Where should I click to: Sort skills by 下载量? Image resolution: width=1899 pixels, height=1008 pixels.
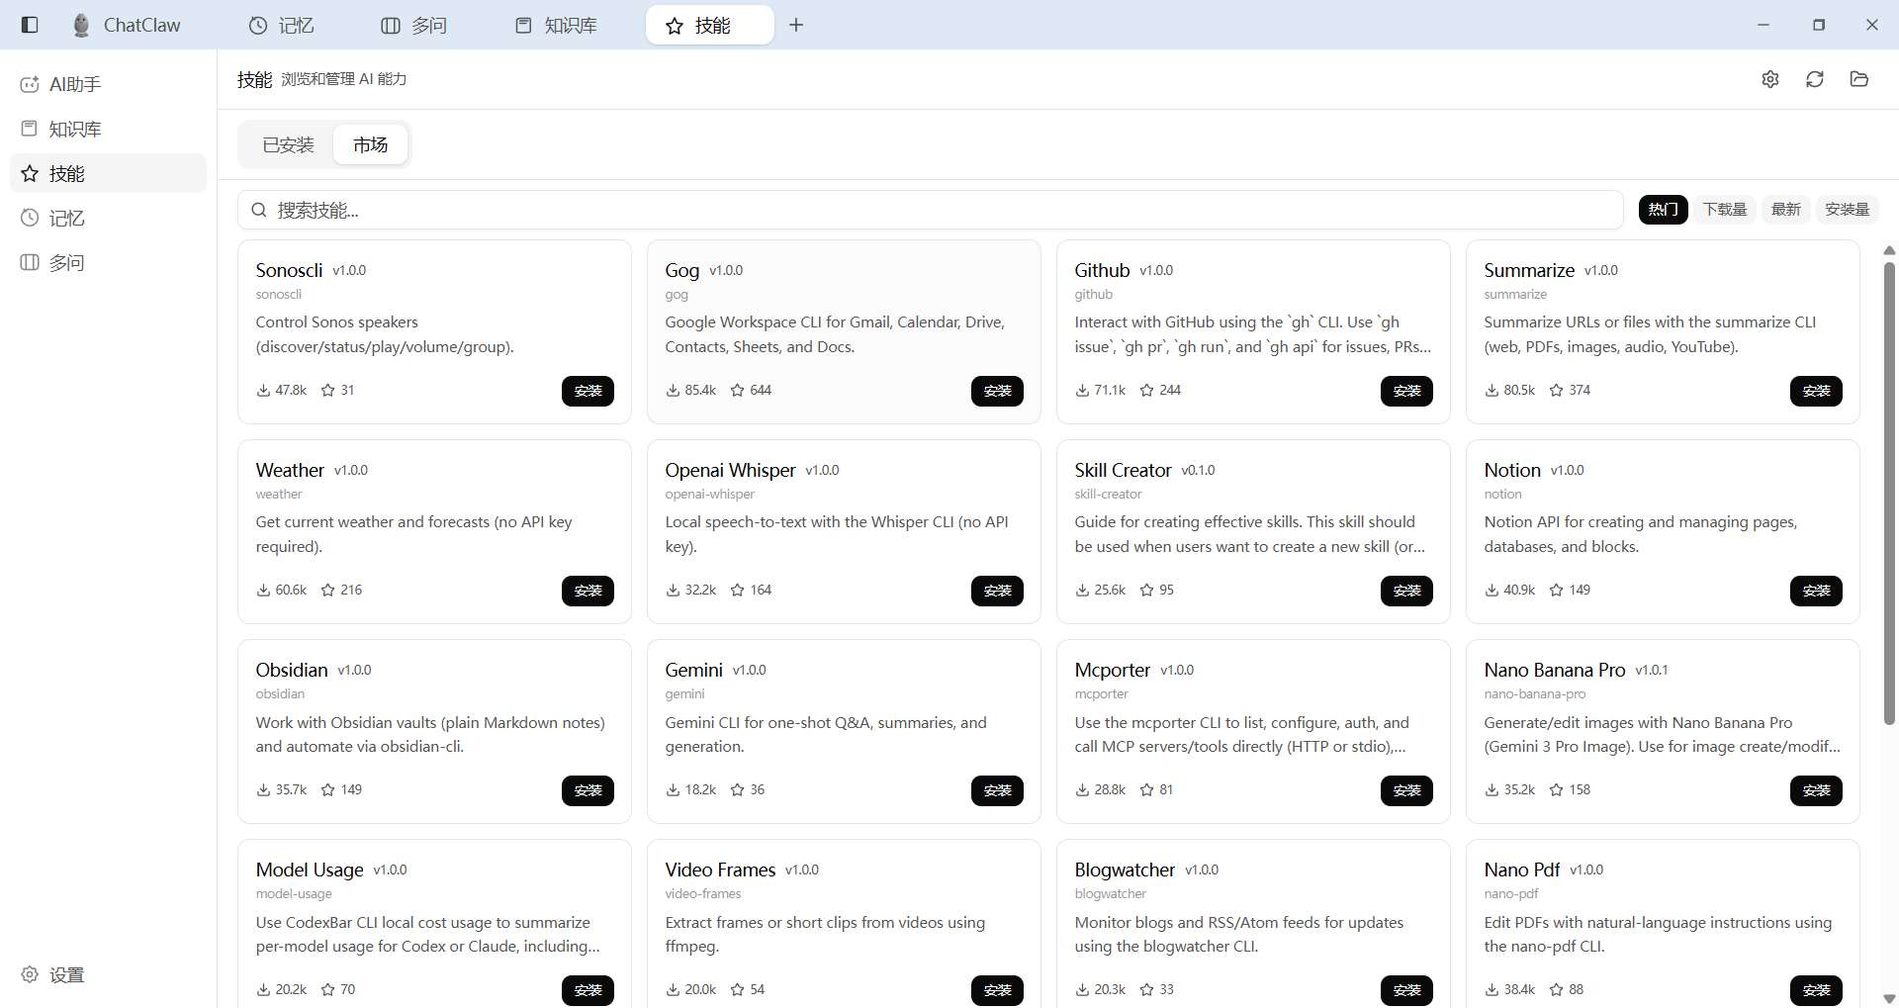click(x=1725, y=210)
